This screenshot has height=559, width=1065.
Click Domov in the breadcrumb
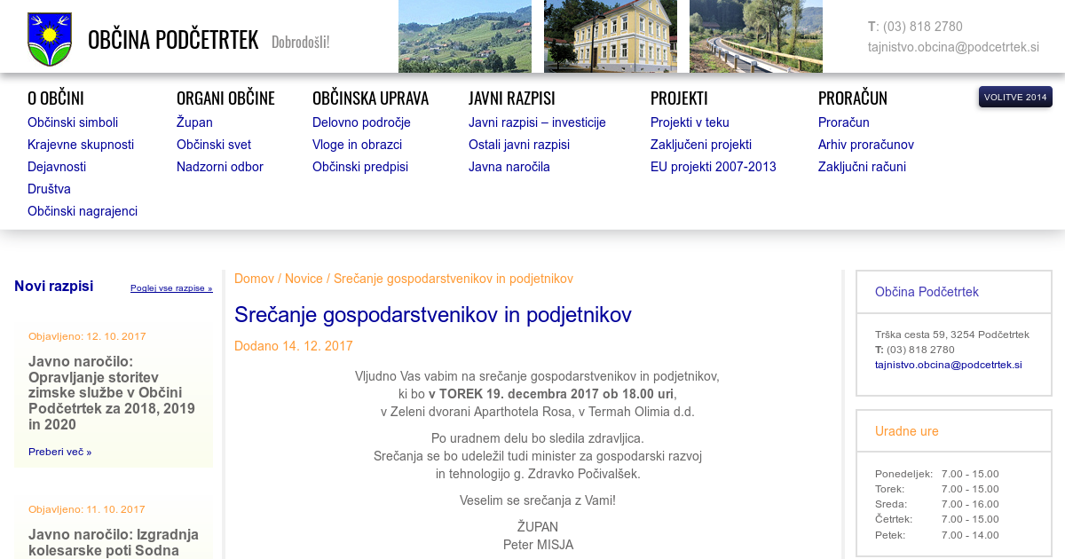pos(254,279)
